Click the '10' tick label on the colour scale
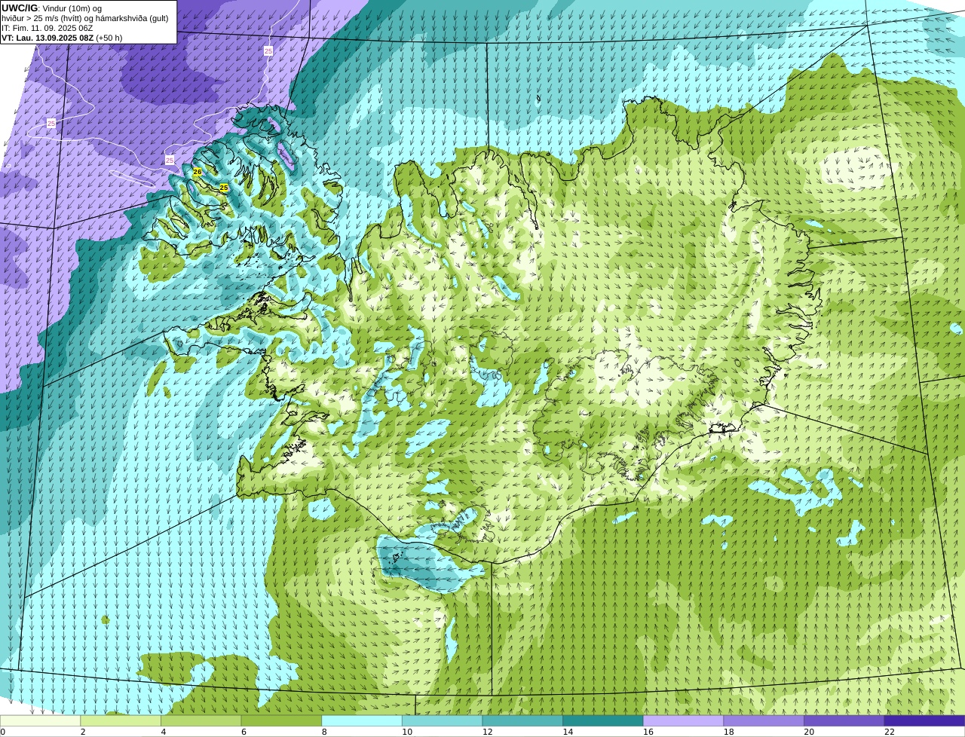 407,732
